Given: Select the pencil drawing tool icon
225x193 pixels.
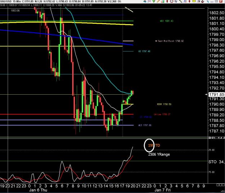Looking at the screenshot, I should [x=158, y=1].
